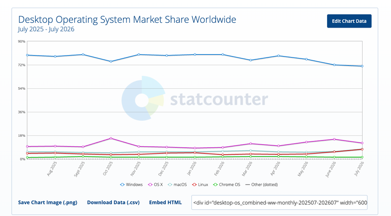Toggle macOS series in the legend
Screen dimensions: 391x216
(177, 185)
